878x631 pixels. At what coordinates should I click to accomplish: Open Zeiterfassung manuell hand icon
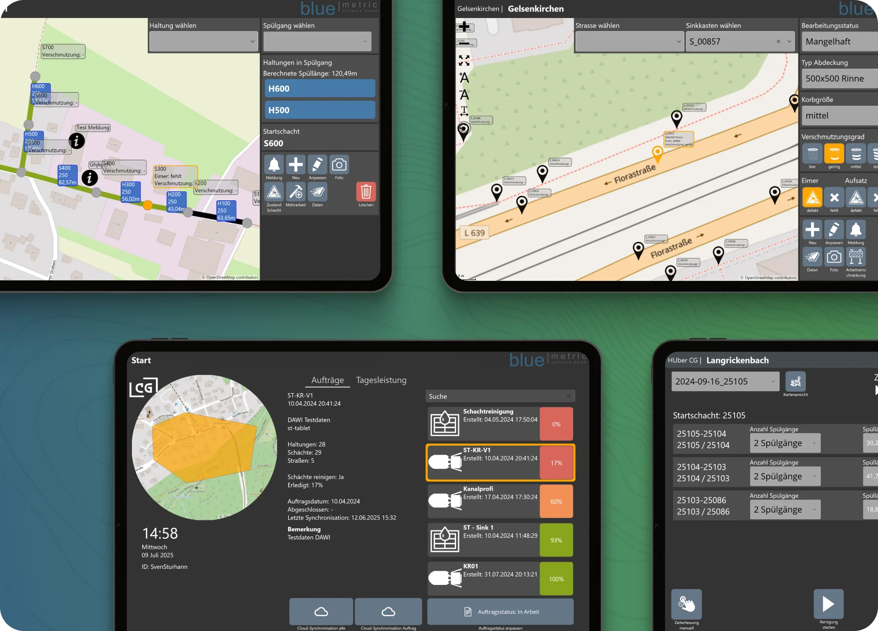click(686, 604)
